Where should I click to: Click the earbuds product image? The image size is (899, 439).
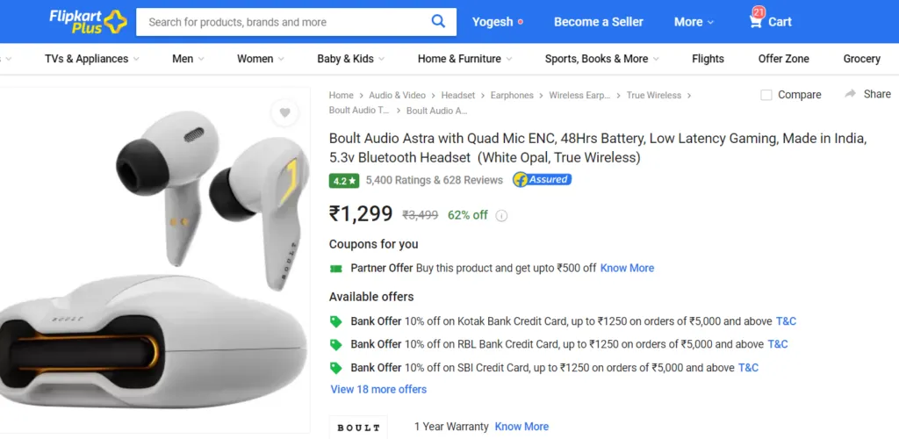click(155, 259)
